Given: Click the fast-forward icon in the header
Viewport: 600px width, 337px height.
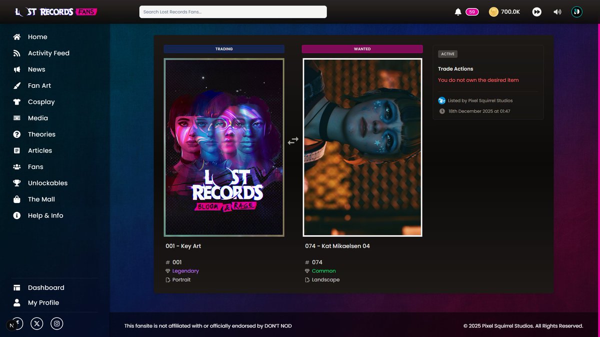Looking at the screenshot, I should (x=536, y=12).
